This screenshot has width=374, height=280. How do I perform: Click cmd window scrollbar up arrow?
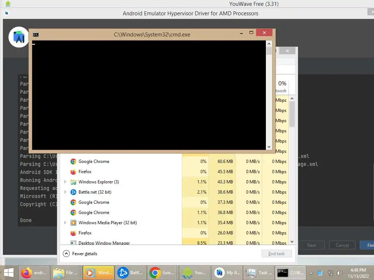[x=269, y=44]
